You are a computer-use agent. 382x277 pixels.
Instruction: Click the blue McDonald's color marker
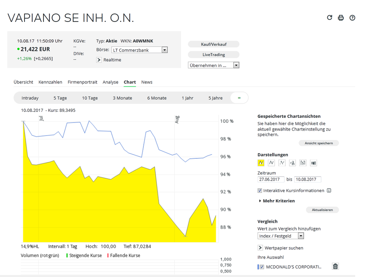tap(258, 267)
